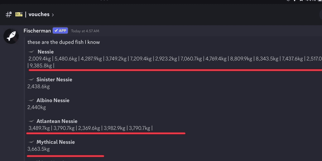
Task: Click the fish icon beside Mythical Nessie
Action: click(x=31, y=142)
